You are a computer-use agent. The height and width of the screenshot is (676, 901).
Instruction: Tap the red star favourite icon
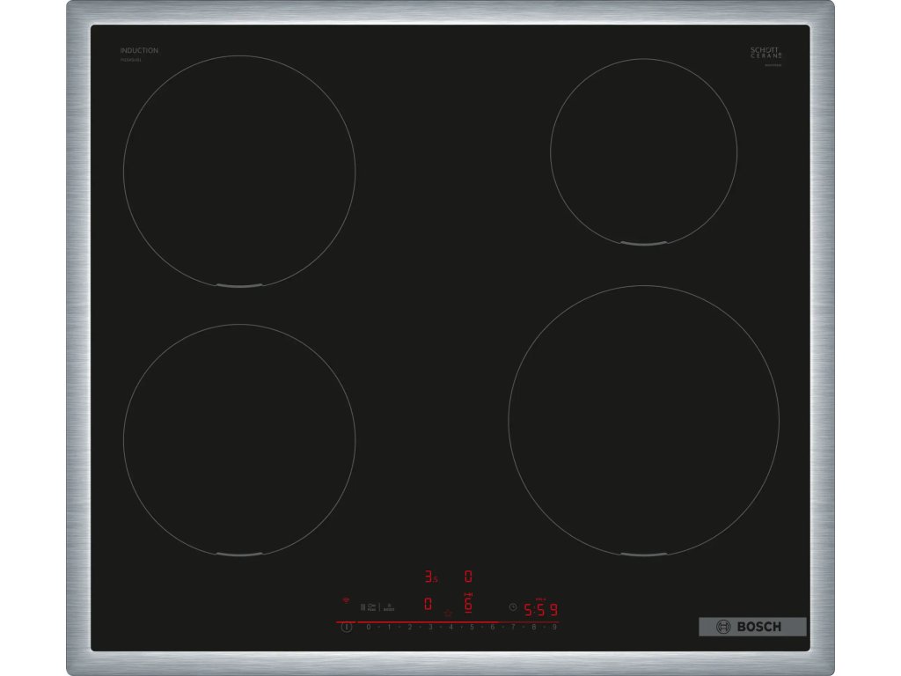pyautogui.click(x=449, y=612)
